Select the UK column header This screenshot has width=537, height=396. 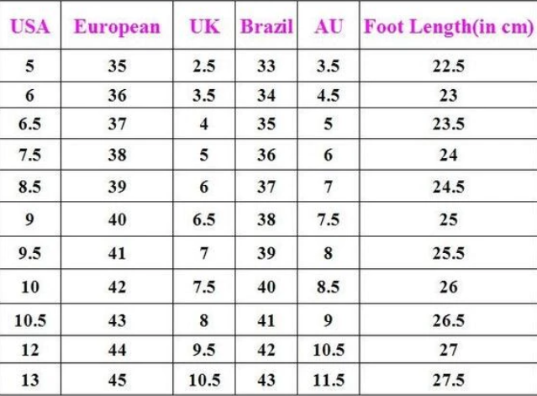204,26
